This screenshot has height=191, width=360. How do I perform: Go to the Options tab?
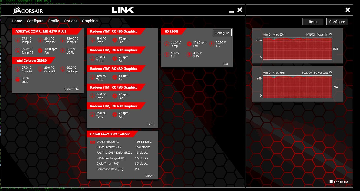point(71,21)
